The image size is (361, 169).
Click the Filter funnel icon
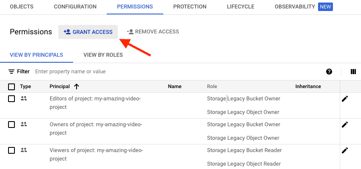point(11,72)
